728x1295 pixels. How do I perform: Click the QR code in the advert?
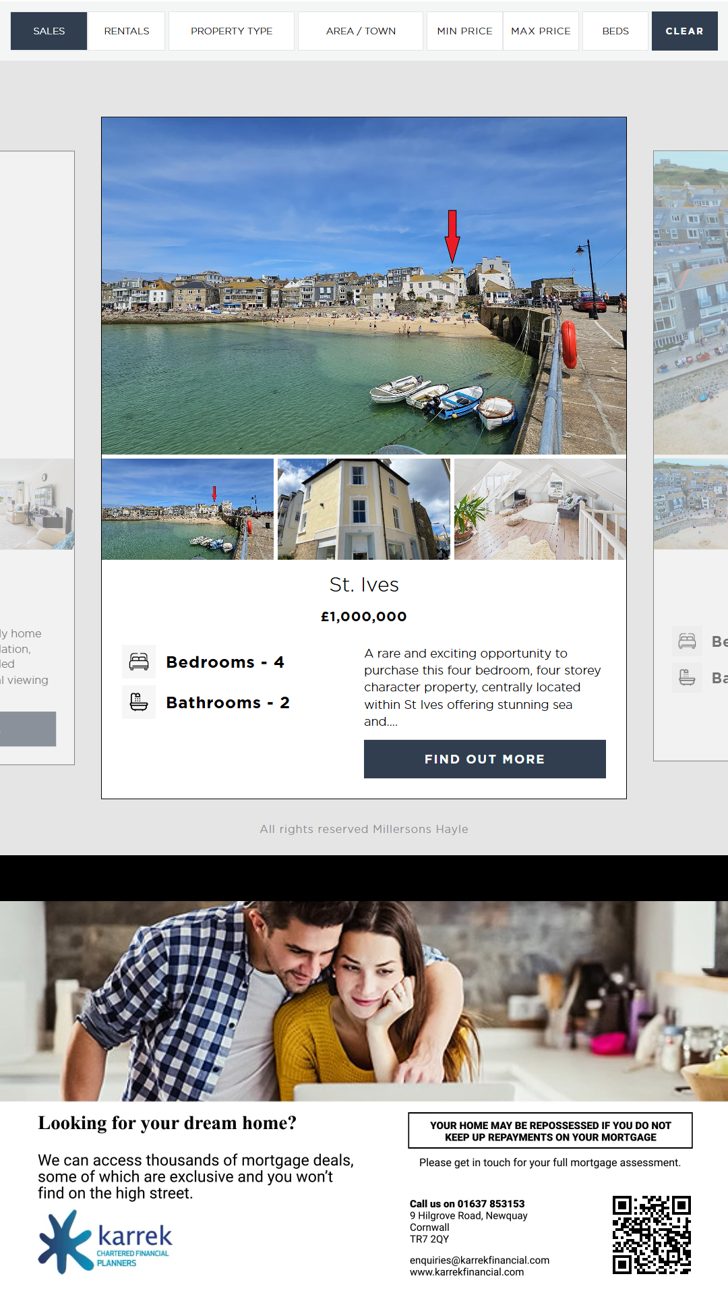(651, 1234)
